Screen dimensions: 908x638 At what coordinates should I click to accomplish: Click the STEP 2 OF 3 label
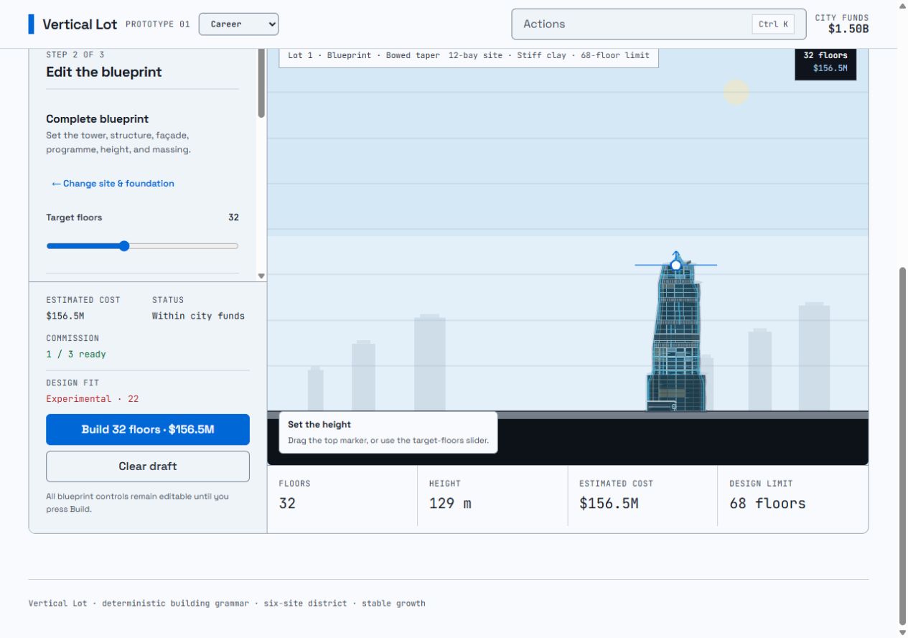pyautogui.click(x=75, y=55)
